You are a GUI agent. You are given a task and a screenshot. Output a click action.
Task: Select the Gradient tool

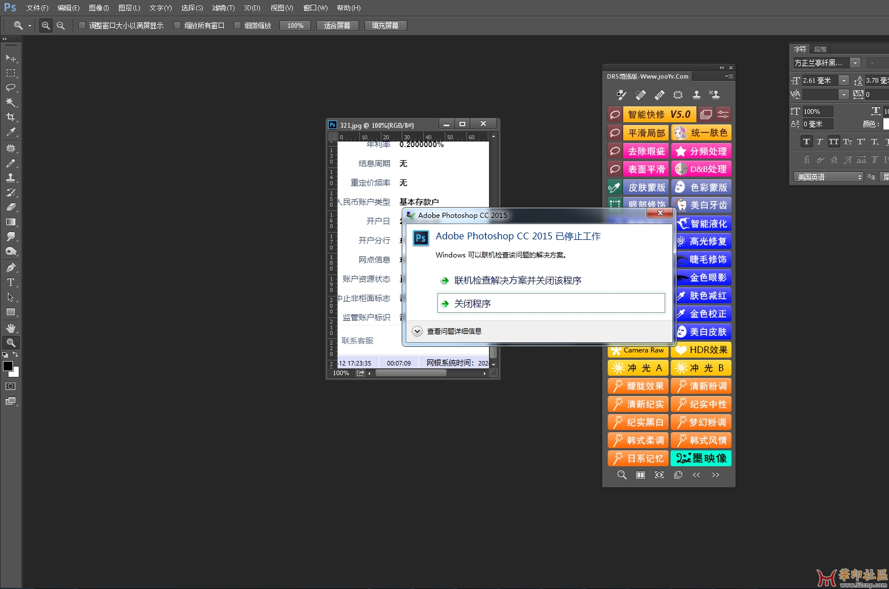[x=11, y=222]
